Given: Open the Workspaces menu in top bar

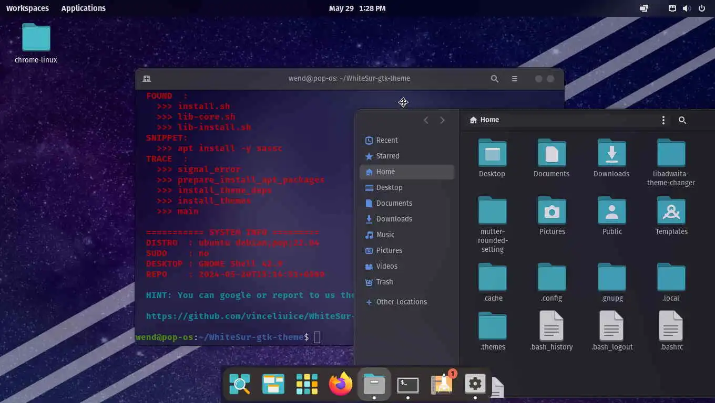Looking at the screenshot, I should tap(27, 8).
